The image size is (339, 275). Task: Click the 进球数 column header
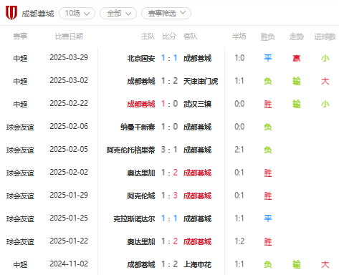tap(325, 37)
